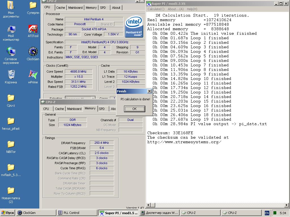Open the About...(A) menu in Super PI
Image resolution: width=290 pixels, height=217 pixels.
[176, 9]
